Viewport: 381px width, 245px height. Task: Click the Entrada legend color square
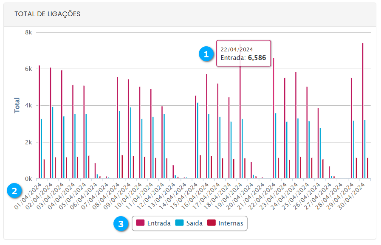pyautogui.click(x=140, y=223)
